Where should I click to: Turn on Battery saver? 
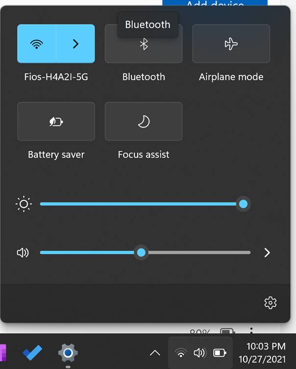(x=56, y=121)
